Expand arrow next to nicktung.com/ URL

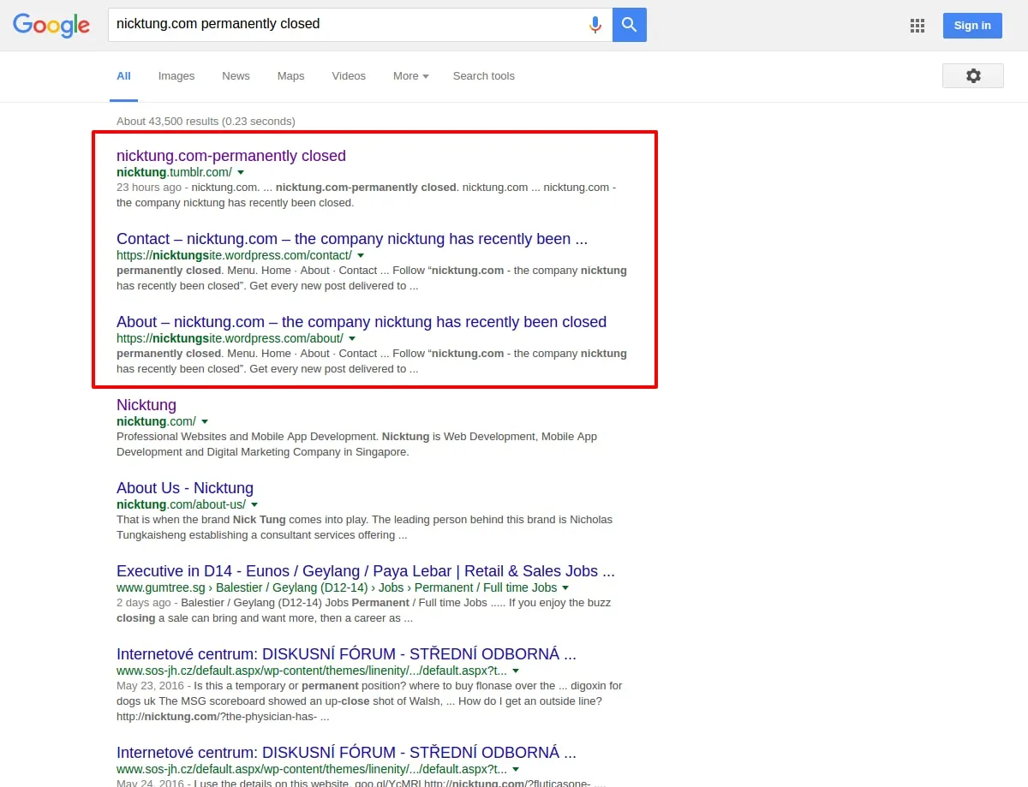pyautogui.click(x=205, y=422)
